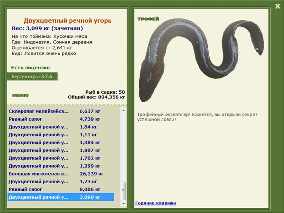Click the Вес: 3,099 кг (зачетная) text

pos(47,28)
